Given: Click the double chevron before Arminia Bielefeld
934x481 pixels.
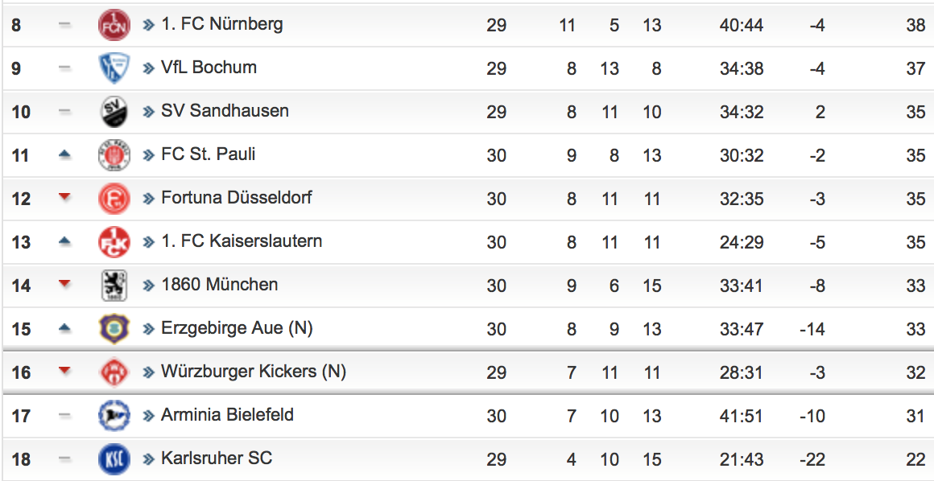Looking at the screenshot, I should click(x=148, y=416).
